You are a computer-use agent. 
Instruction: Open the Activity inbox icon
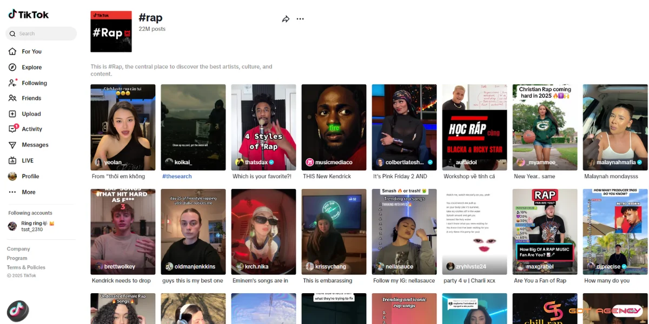pos(12,129)
